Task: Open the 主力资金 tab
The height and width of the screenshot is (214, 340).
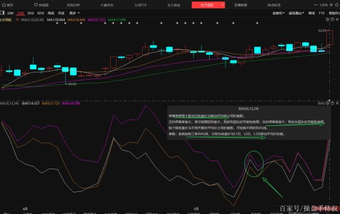Action: [174, 5]
